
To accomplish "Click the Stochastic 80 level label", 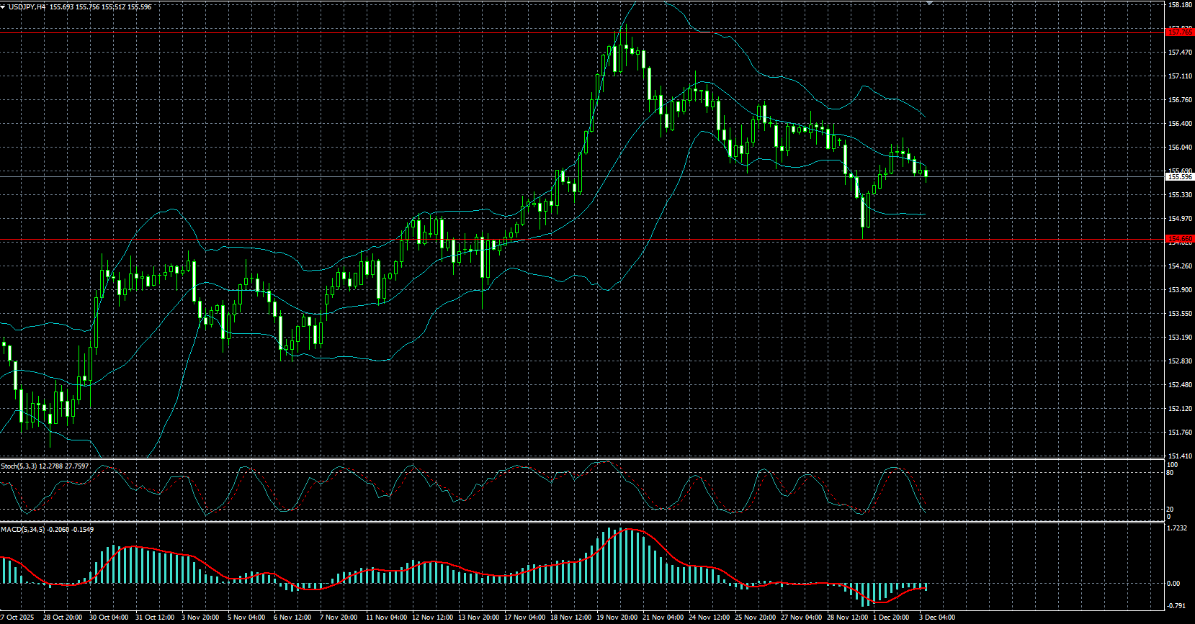I will (1170, 473).
